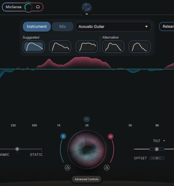
Task: Click the delta icon below pink arc
Action: [107, 167]
